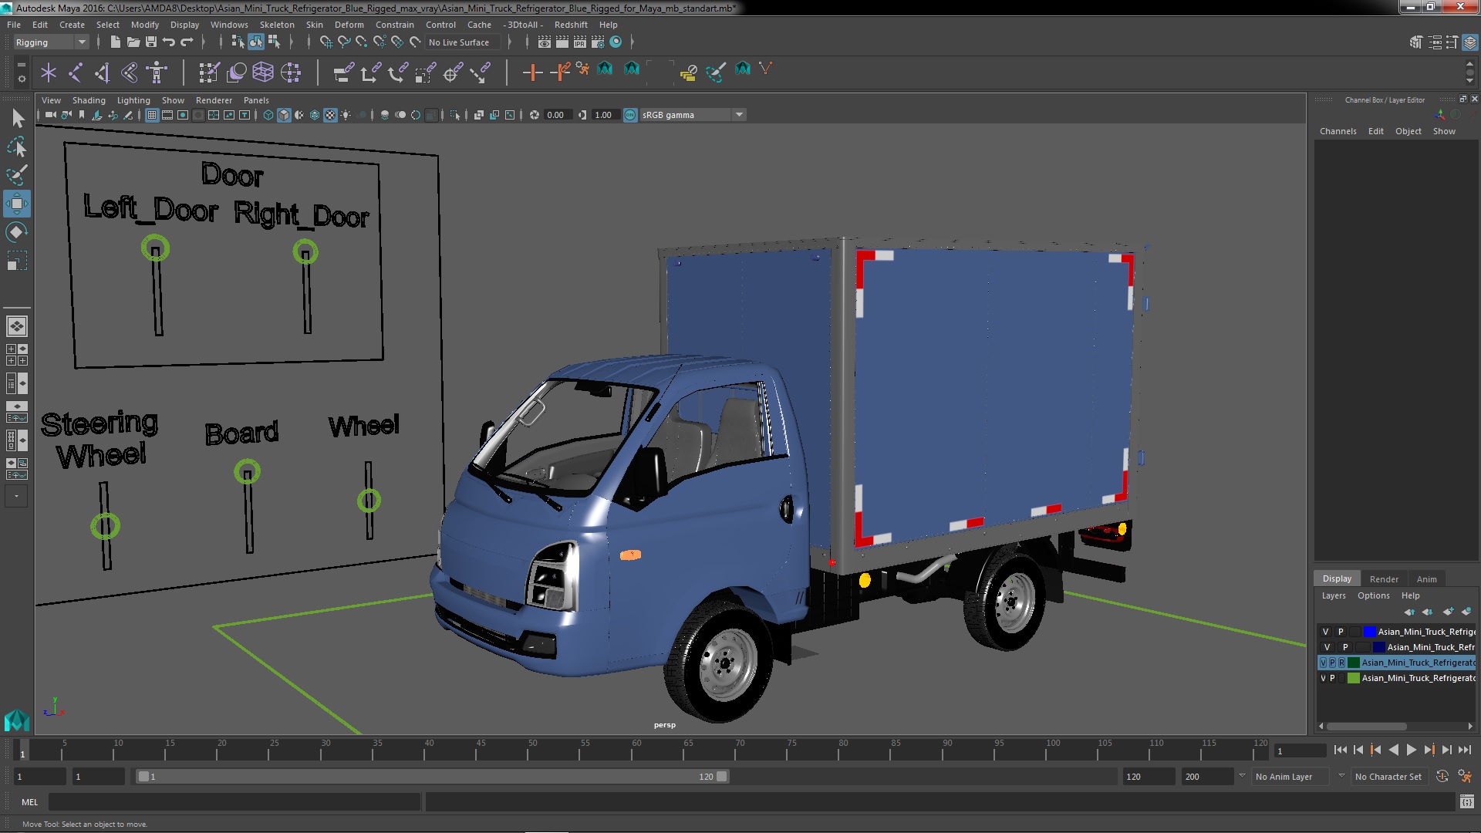Toggle visibility V of the light green layer
The image size is (1481, 833).
tap(1324, 678)
